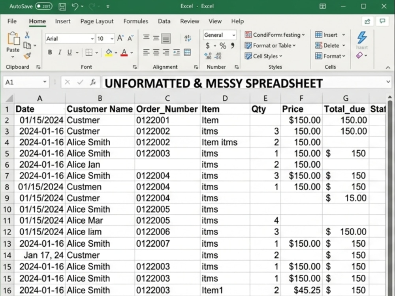Viewport: 395px width, 296px height.
Task: Click the Align Left icon
Action: tap(146, 52)
